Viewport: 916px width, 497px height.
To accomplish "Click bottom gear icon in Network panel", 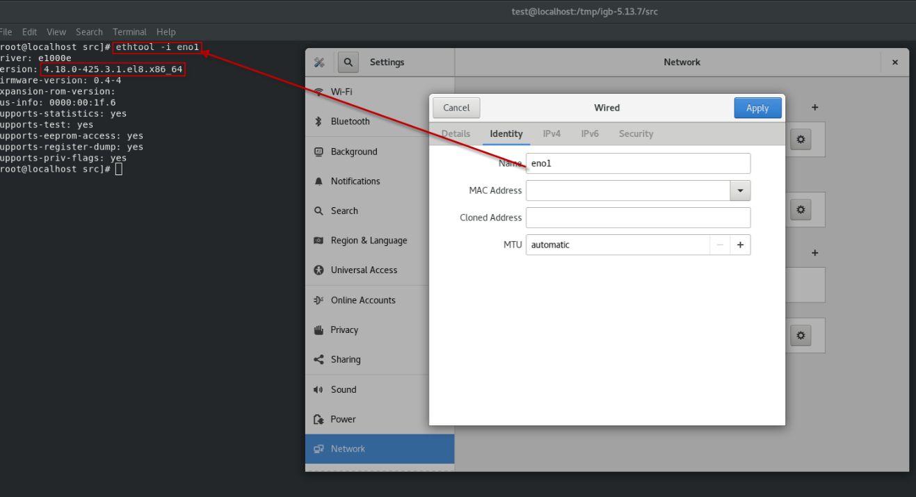I will point(801,336).
